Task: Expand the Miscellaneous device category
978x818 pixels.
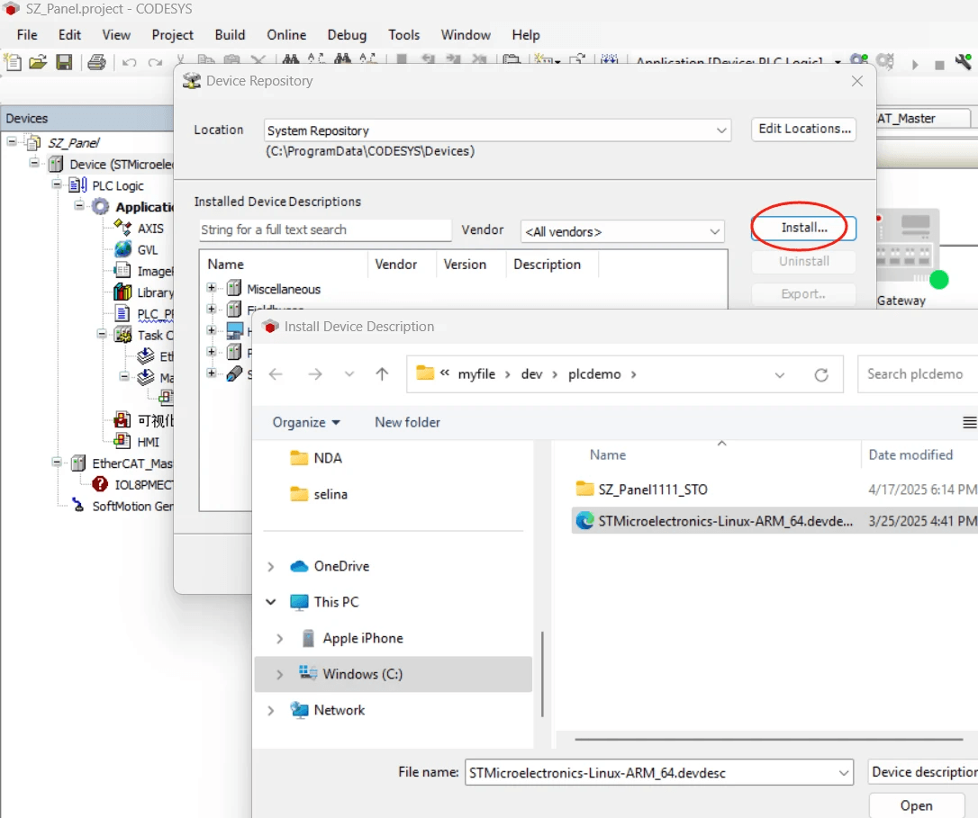Action: [x=212, y=288]
